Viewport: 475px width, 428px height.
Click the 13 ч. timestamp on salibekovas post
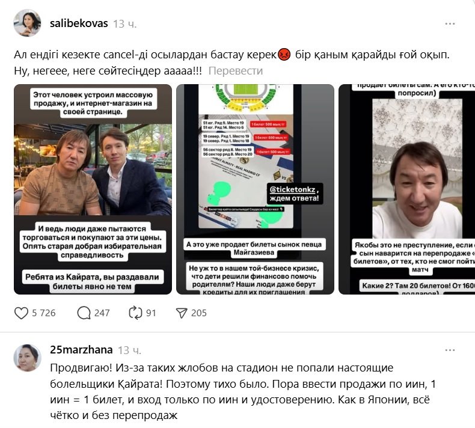click(125, 24)
